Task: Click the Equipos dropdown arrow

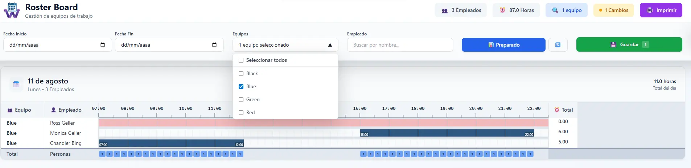Action: click(x=330, y=45)
